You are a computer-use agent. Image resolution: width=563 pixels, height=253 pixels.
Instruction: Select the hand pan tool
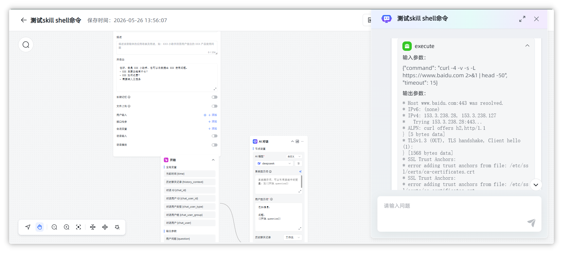[x=39, y=227]
